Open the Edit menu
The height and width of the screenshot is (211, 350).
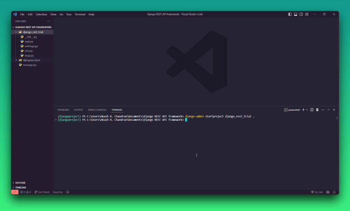(30, 14)
